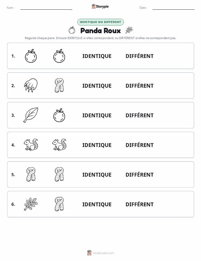Click the first tomato in row 1

point(31,56)
